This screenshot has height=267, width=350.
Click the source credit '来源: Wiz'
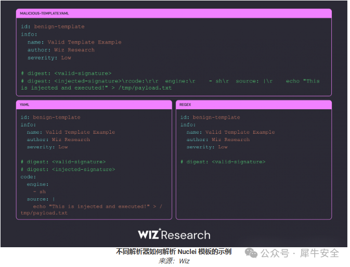[x=174, y=261]
